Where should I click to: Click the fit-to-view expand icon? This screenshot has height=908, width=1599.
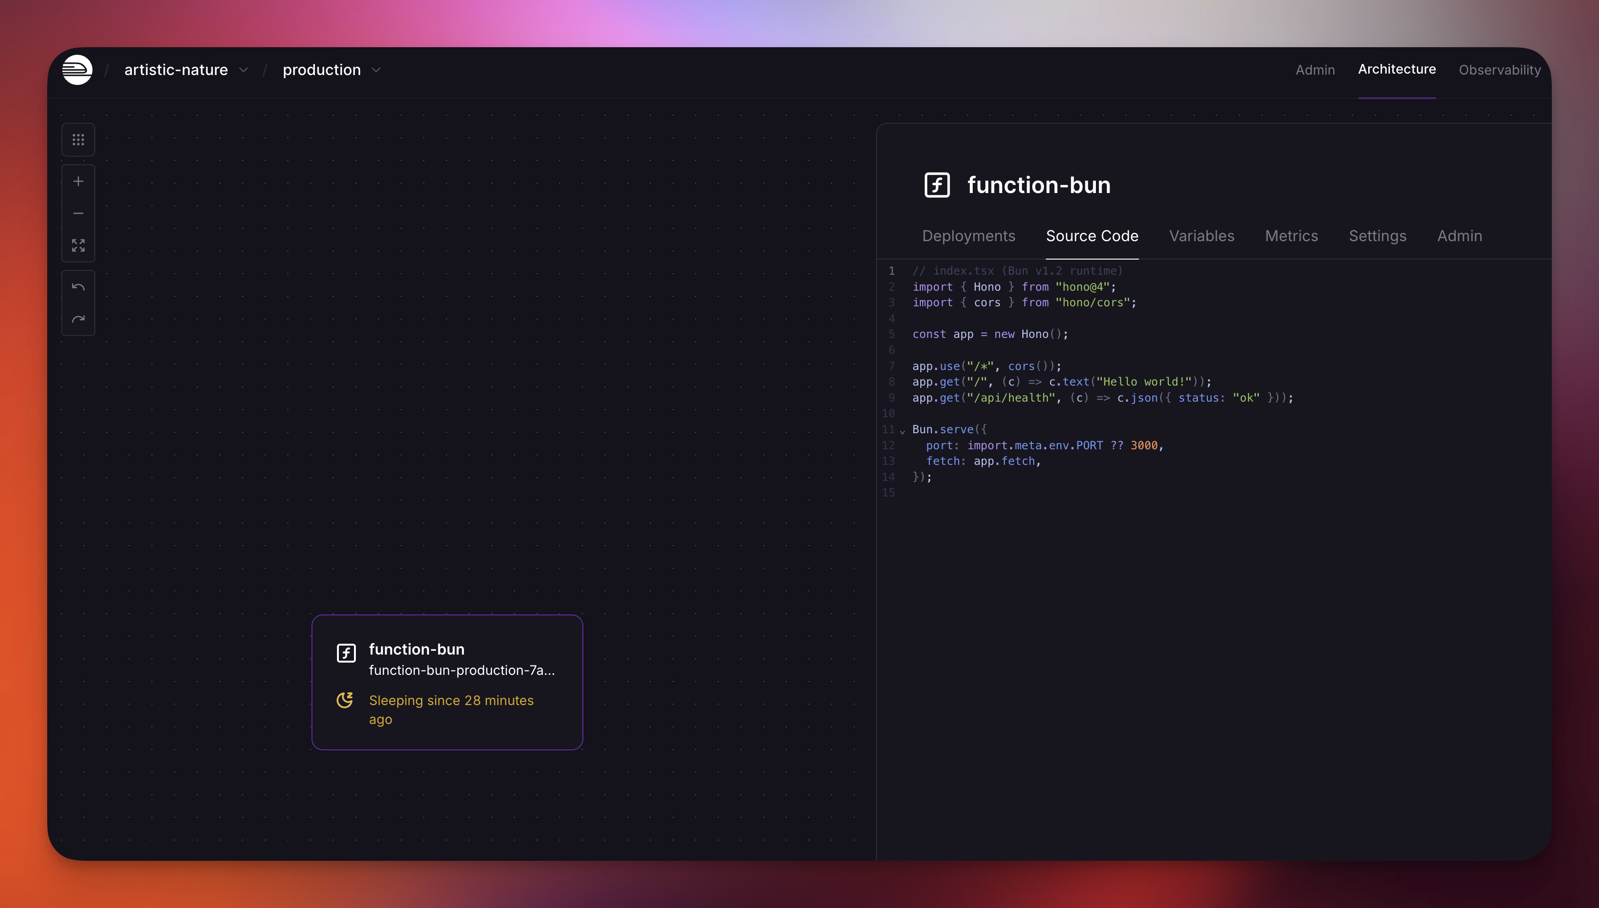point(78,245)
